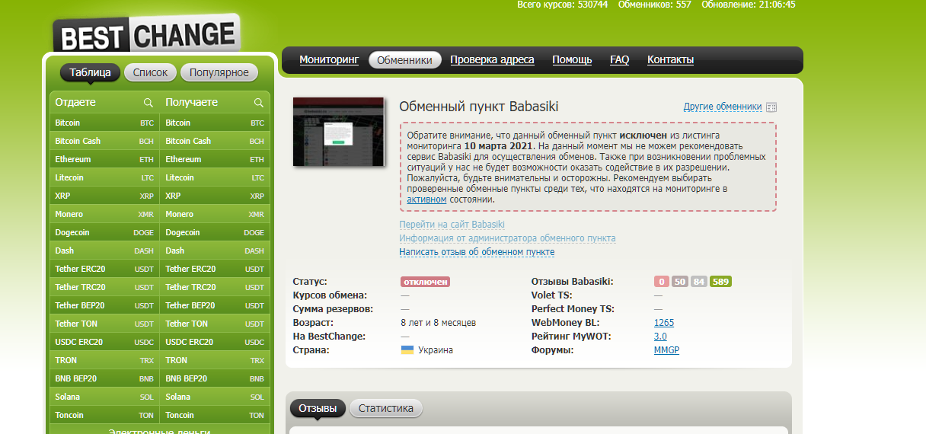This screenshot has height=434, width=926.
Task: Select Dogecoin DOGE in Отдаете column
Action: coord(104,232)
